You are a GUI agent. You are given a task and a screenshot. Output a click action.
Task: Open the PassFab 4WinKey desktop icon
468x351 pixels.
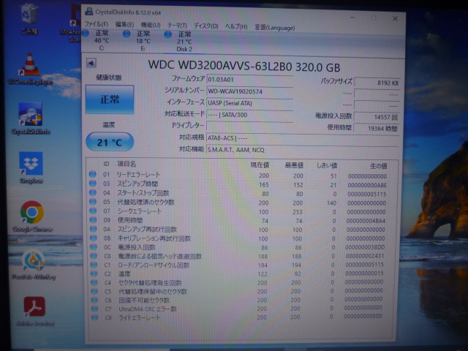pos(34,265)
